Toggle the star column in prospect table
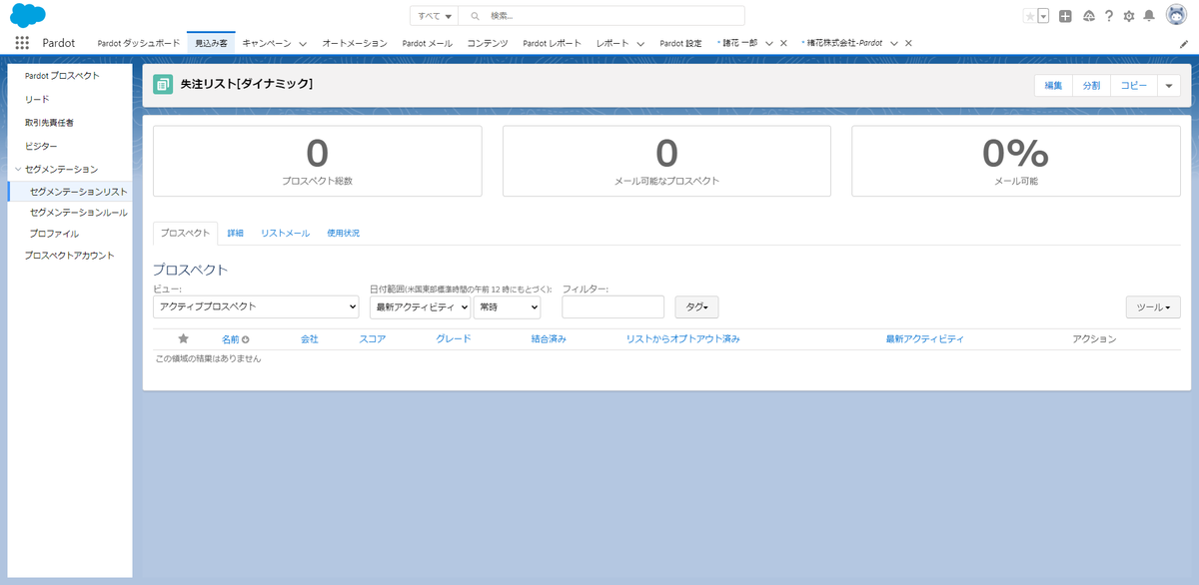The image size is (1199, 585). click(182, 338)
